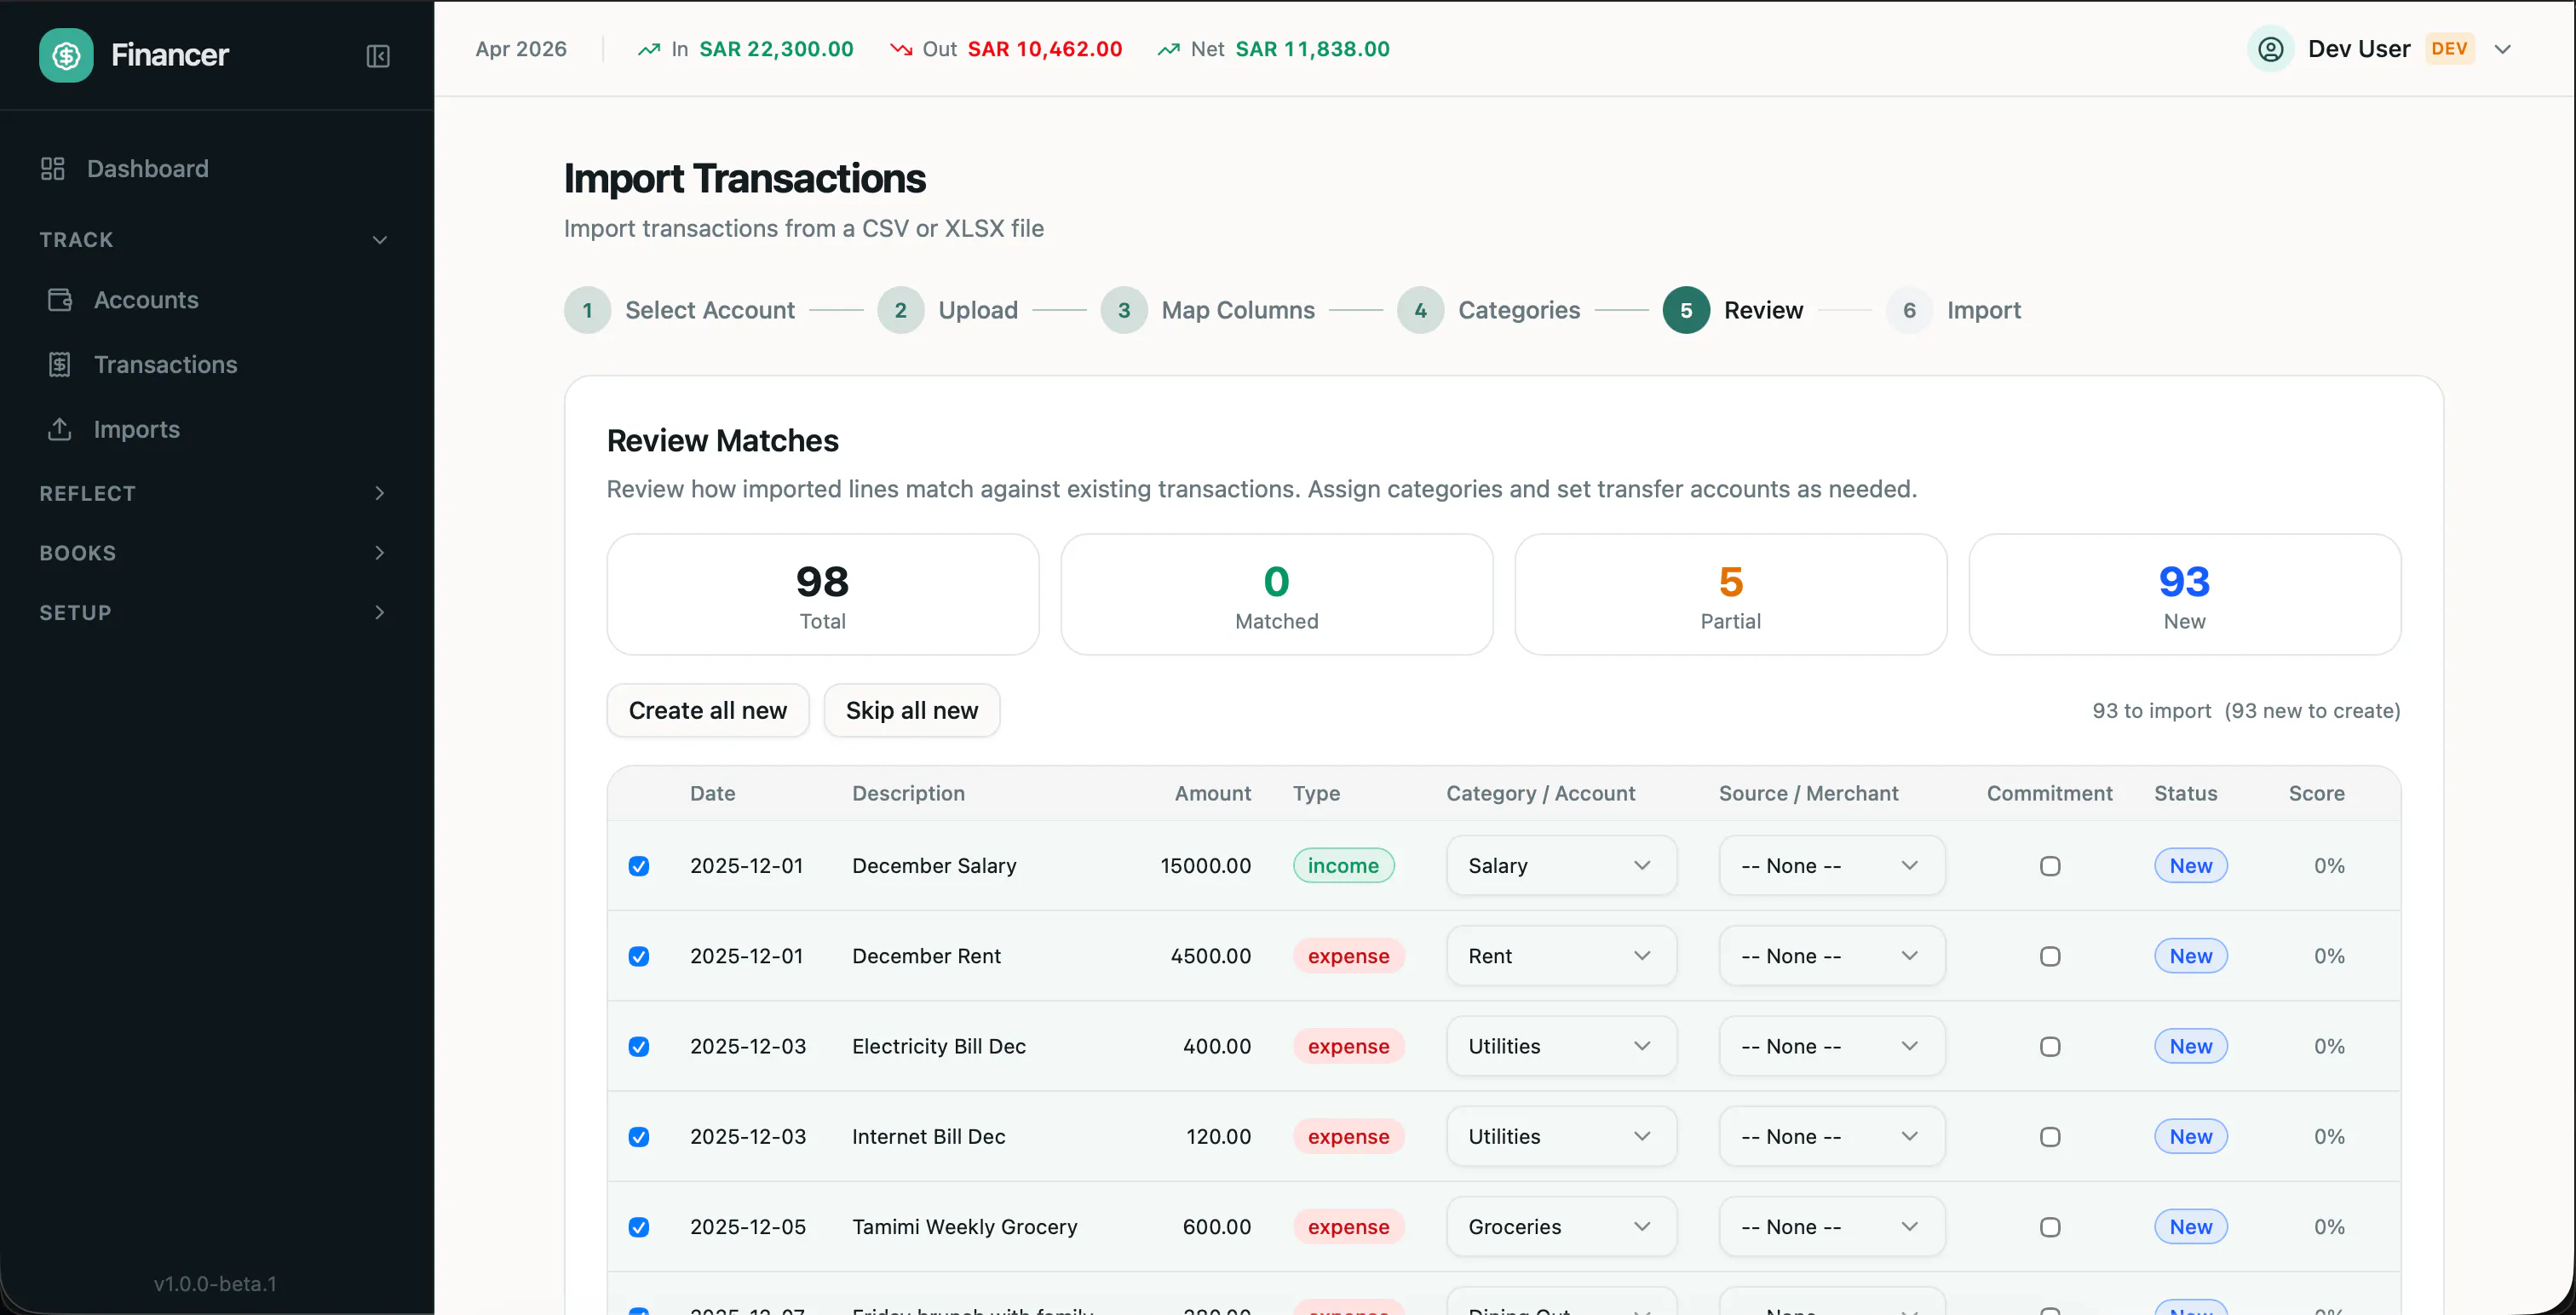The height and width of the screenshot is (1315, 2576).
Task: Click the Out trending-down arrow icon
Action: click(901, 49)
